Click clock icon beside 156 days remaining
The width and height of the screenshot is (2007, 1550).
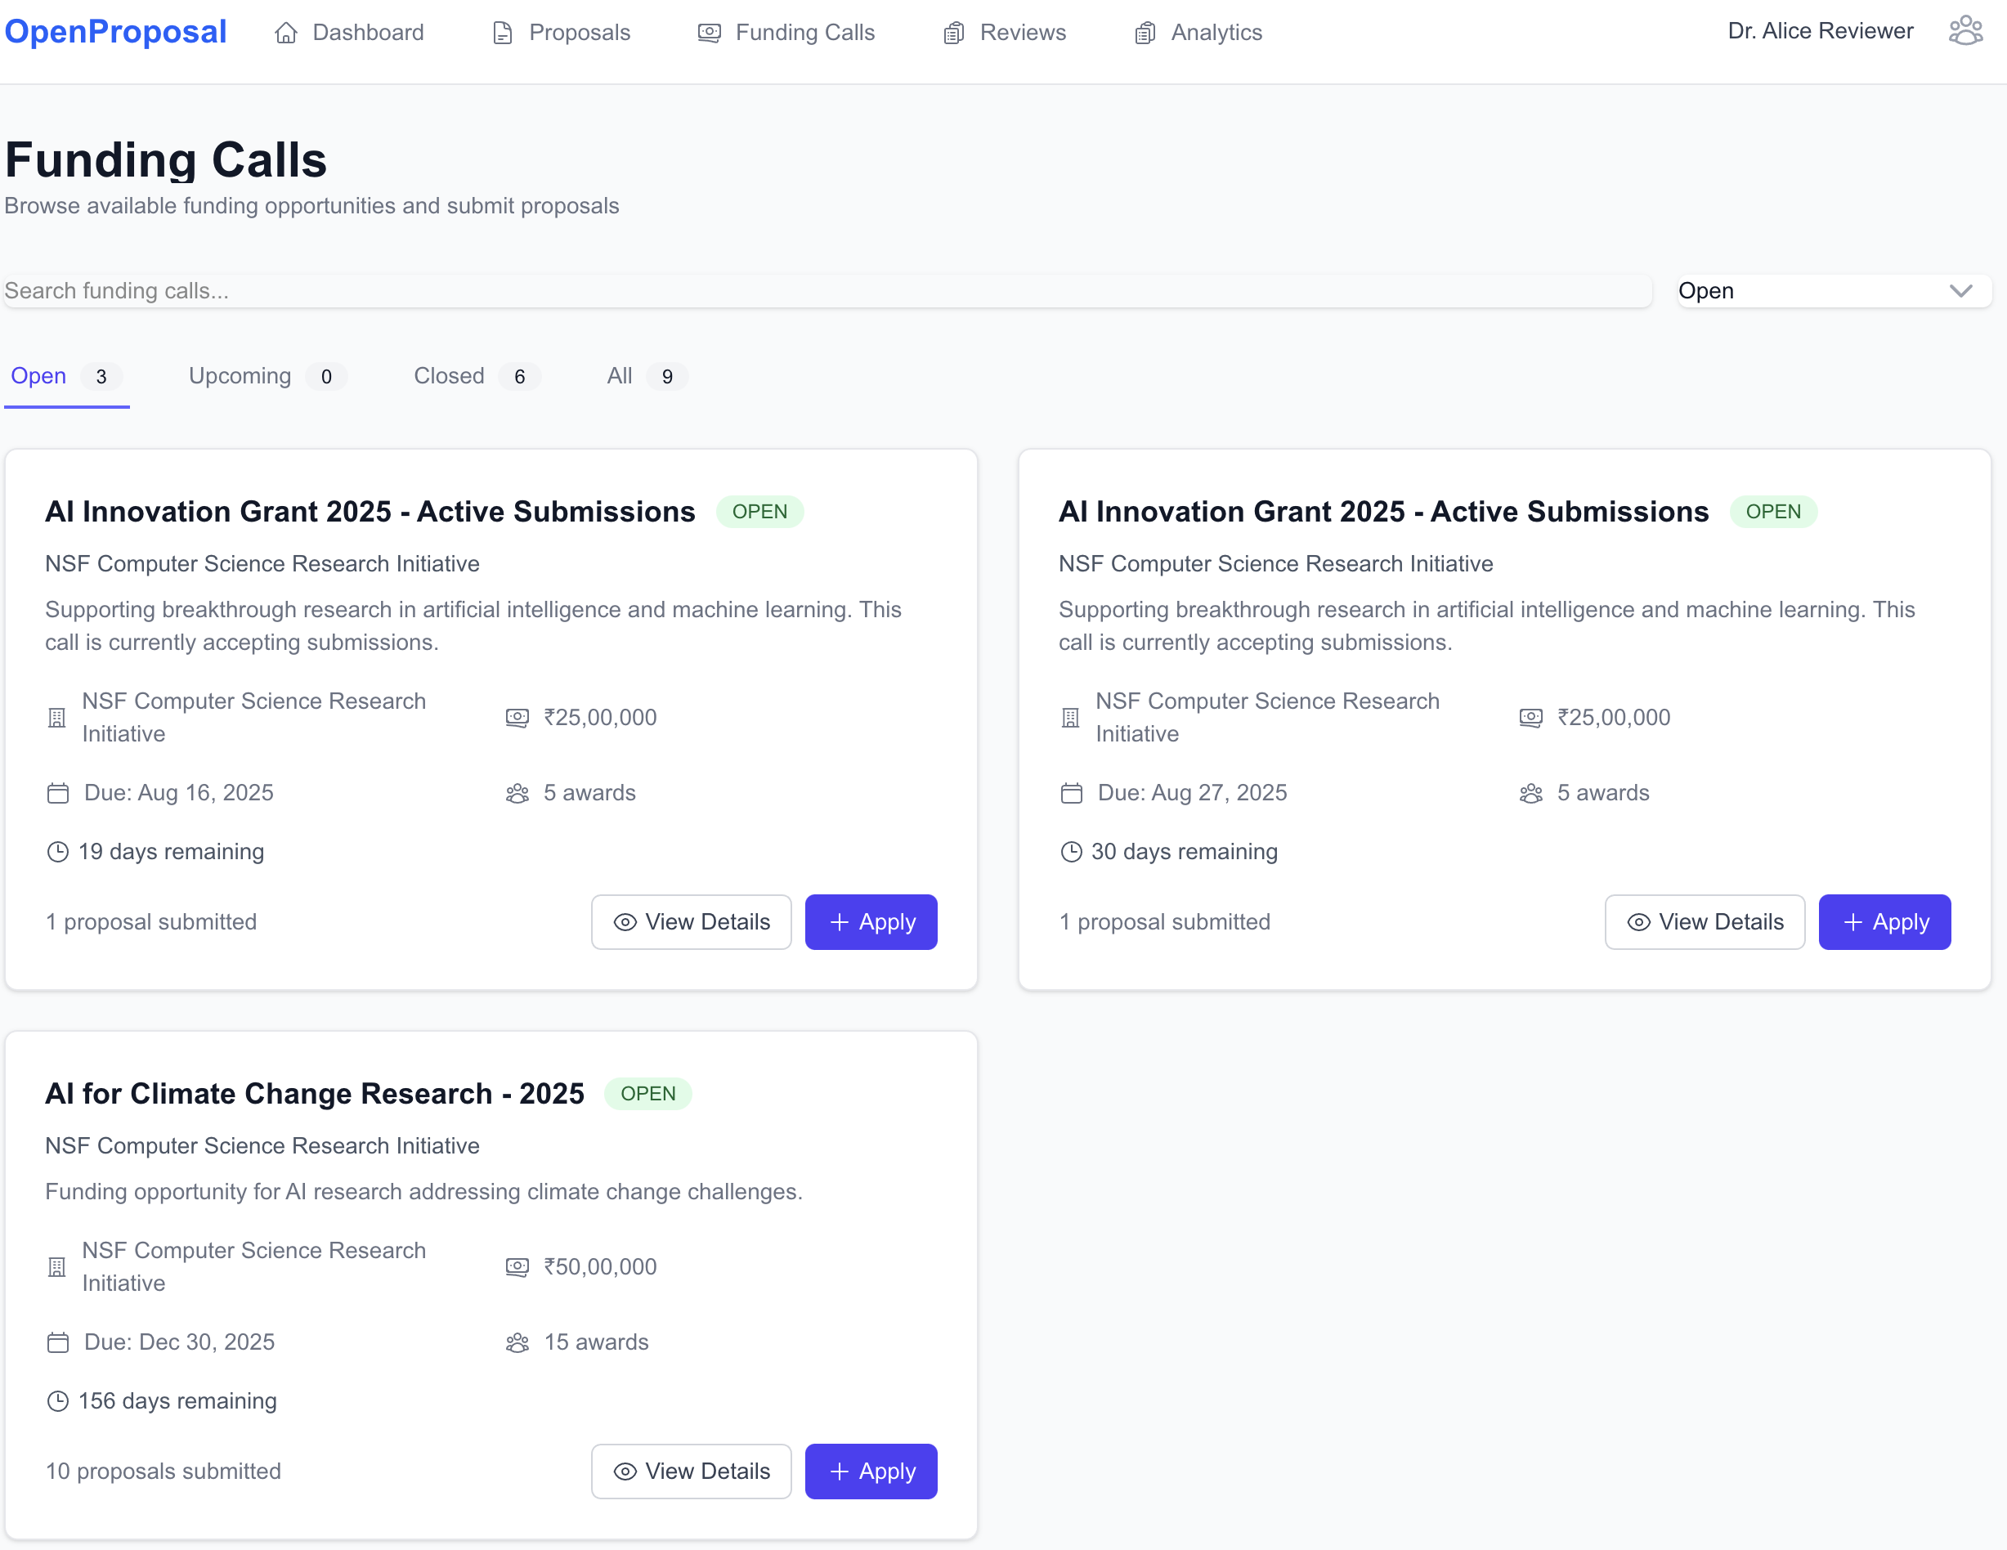point(58,1401)
